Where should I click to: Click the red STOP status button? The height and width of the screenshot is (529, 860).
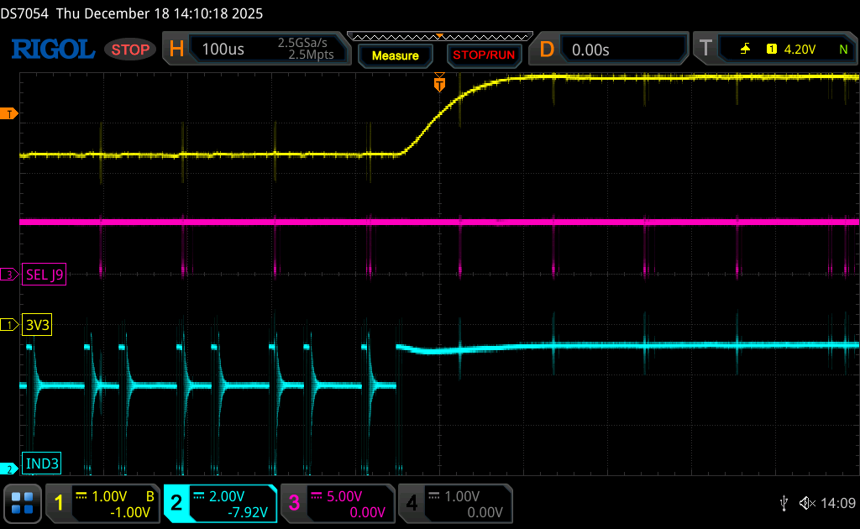(x=130, y=50)
